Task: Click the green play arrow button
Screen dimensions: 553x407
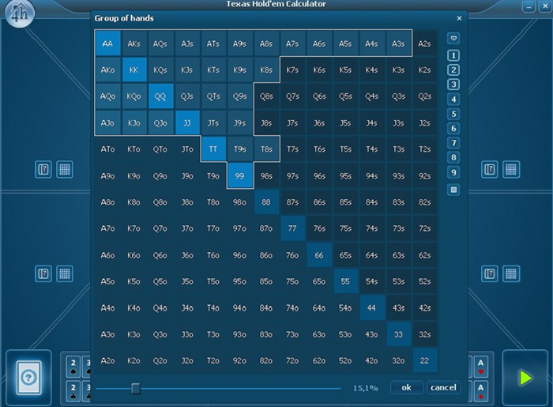Action: (525, 378)
